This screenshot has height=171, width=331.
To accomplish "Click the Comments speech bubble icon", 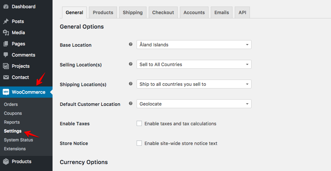I will 6,55.
